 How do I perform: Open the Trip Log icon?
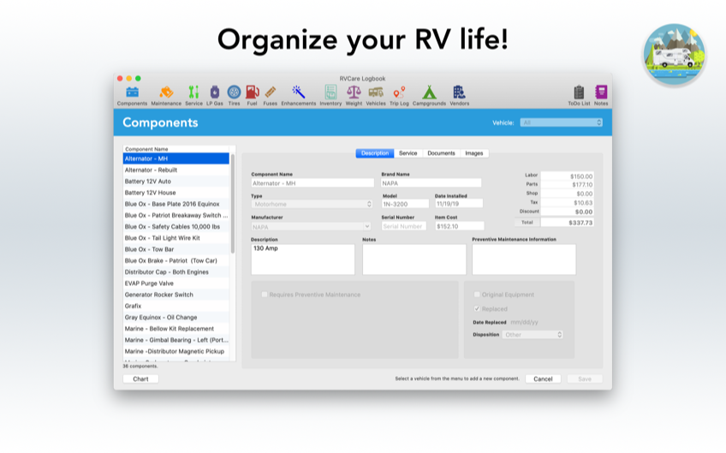click(x=399, y=92)
